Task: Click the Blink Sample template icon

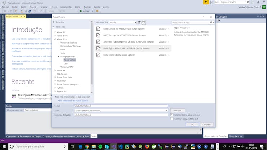Action: [x=98, y=29]
